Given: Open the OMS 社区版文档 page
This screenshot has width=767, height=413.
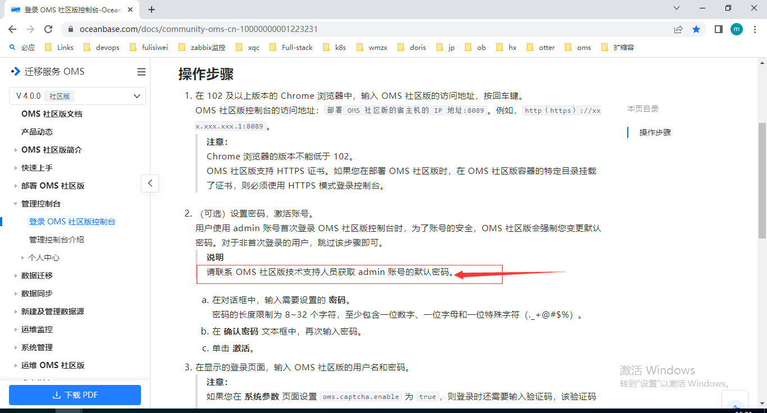Looking at the screenshot, I should (52, 114).
